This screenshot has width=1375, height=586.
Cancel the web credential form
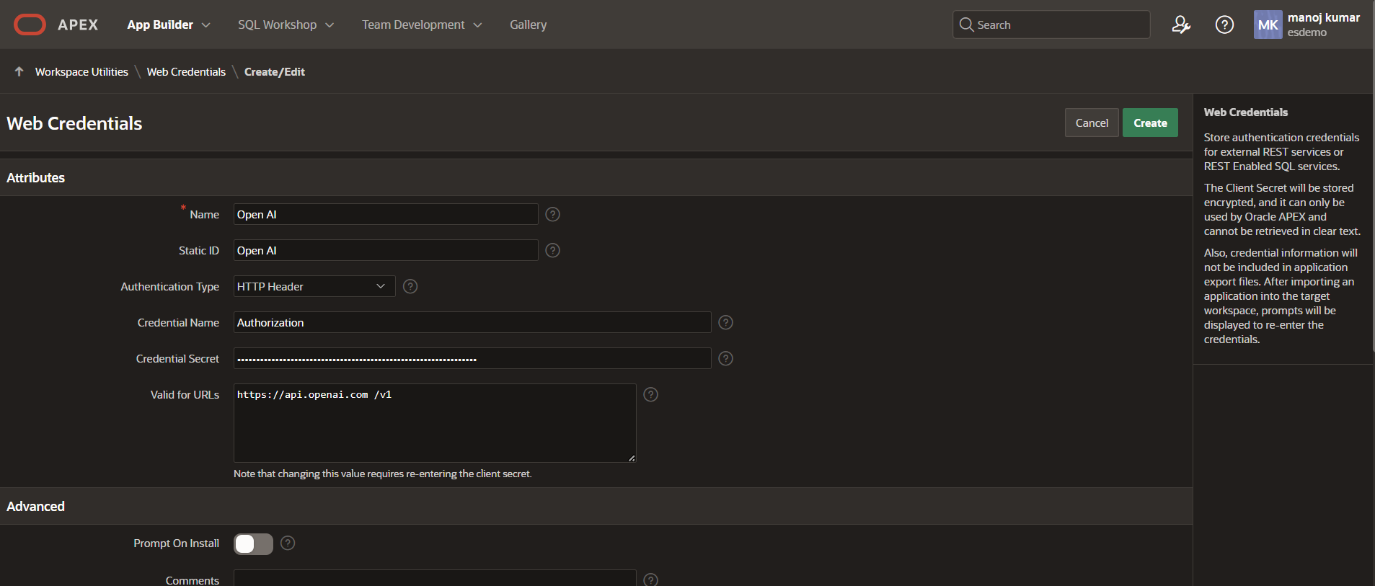click(x=1091, y=123)
